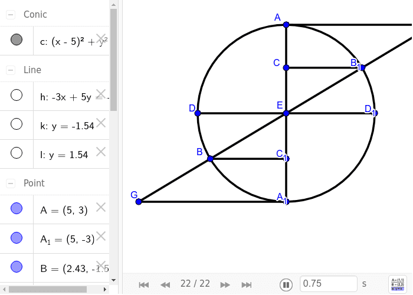Click point G outside the circle
Screen dimensions: 413x295
[139, 202]
